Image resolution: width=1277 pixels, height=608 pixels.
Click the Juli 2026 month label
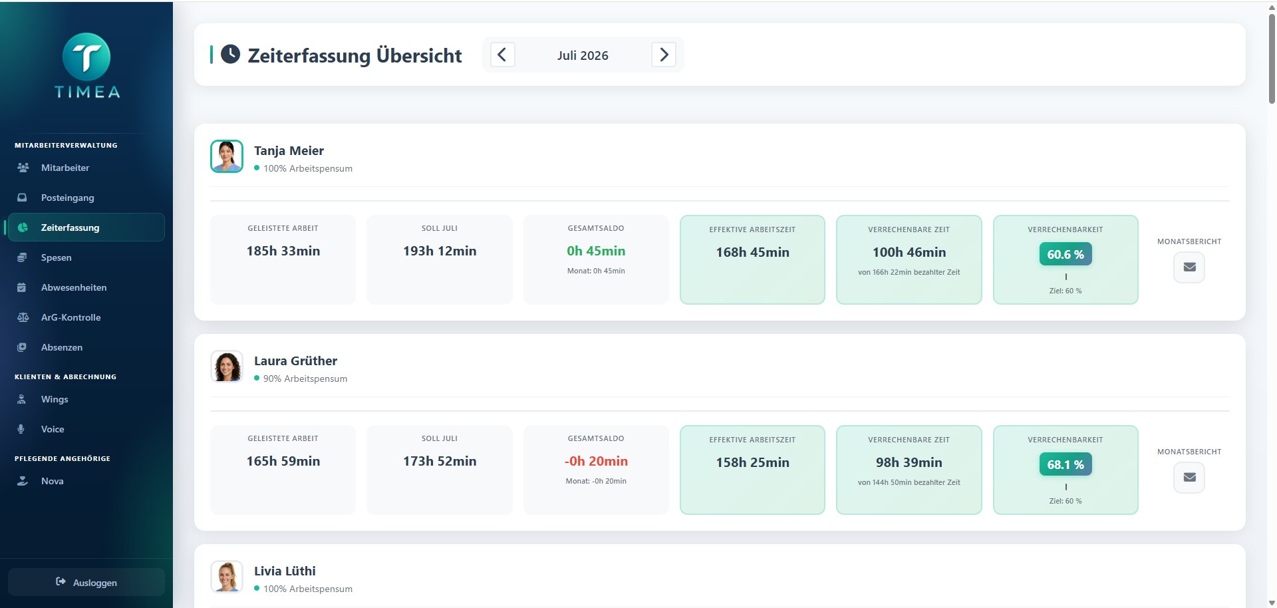click(x=583, y=55)
